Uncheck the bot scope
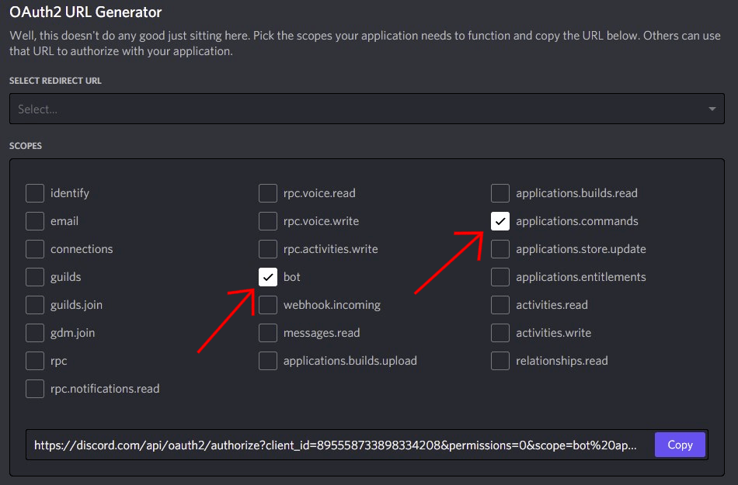The height and width of the screenshot is (485, 738). (268, 277)
